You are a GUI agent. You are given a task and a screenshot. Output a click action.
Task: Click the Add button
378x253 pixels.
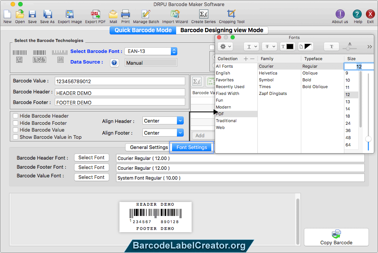[203, 135]
